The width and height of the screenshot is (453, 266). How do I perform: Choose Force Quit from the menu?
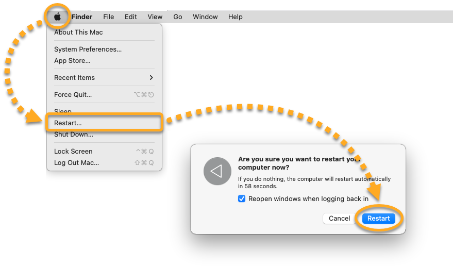[x=73, y=95]
